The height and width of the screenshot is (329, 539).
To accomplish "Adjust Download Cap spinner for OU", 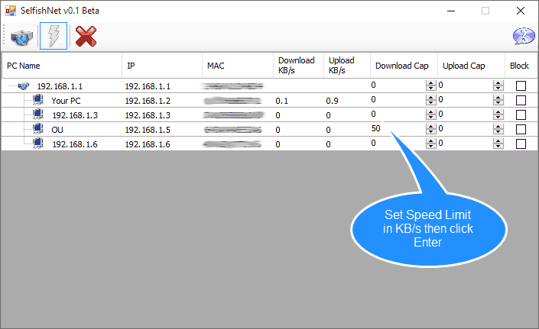I will point(430,129).
